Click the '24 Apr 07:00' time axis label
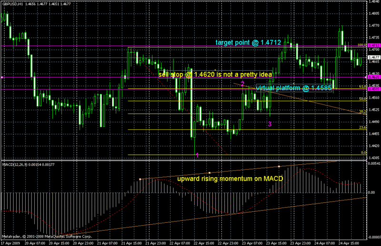This screenshot has height=246, width=381. click(325, 243)
